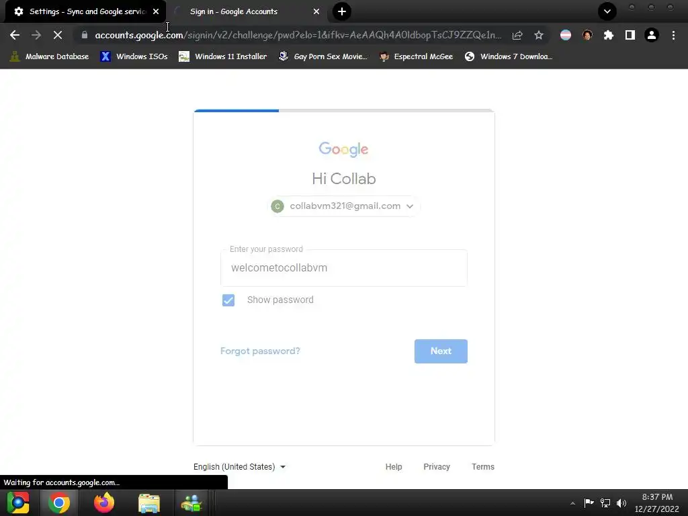Click the Next button
This screenshot has height=516, width=688.
(441, 351)
